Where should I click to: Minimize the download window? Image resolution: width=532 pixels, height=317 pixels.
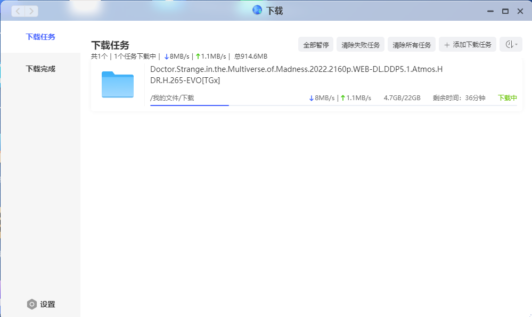click(490, 11)
